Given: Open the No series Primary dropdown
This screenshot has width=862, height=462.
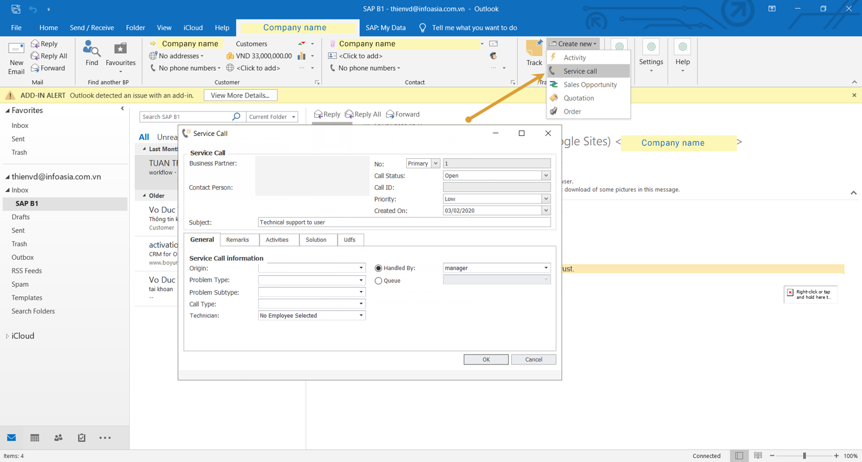Looking at the screenshot, I should 435,163.
